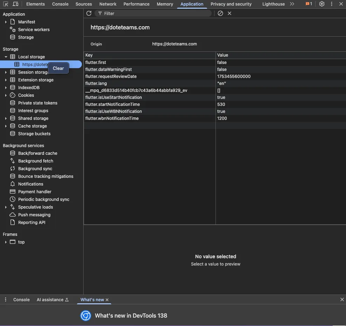Close the DevTools panel
This screenshot has width=346, height=326.
point(341,4)
